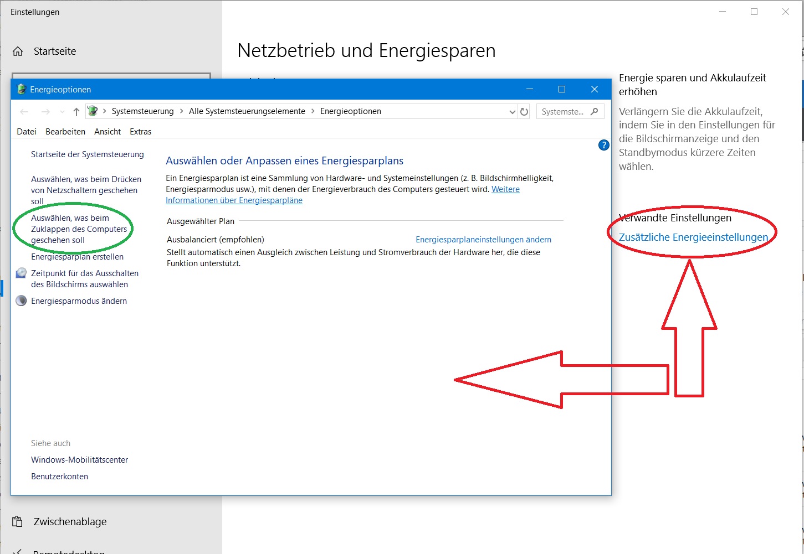Click Startseite in the Einstellungen sidebar
The height and width of the screenshot is (554, 804).
click(x=55, y=51)
